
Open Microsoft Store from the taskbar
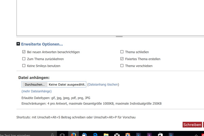pos(160,134)
